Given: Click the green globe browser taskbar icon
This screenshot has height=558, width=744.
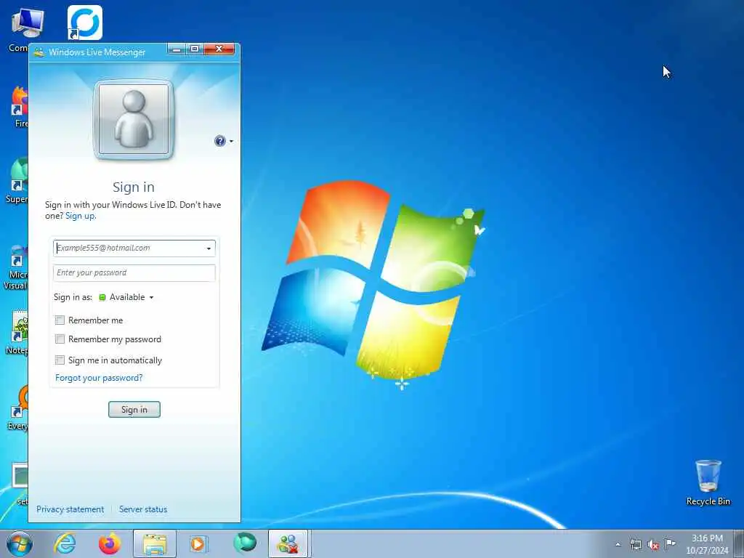Looking at the screenshot, I should click(245, 543).
